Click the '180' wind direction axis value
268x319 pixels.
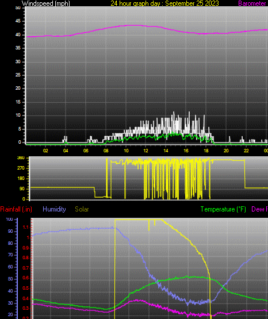point(21,178)
